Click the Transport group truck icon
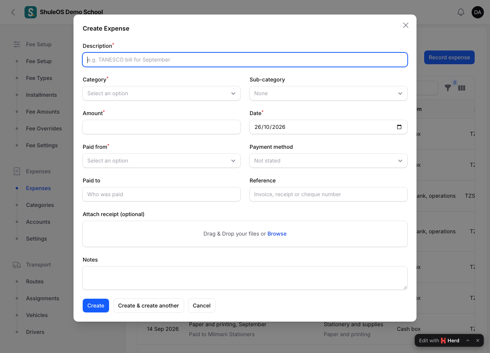The height and width of the screenshot is (353, 490). coord(17,265)
